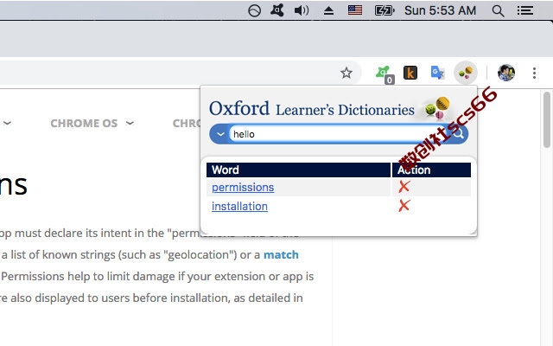Open the Chrome profile avatar

pyautogui.click(x=506, y=73)
